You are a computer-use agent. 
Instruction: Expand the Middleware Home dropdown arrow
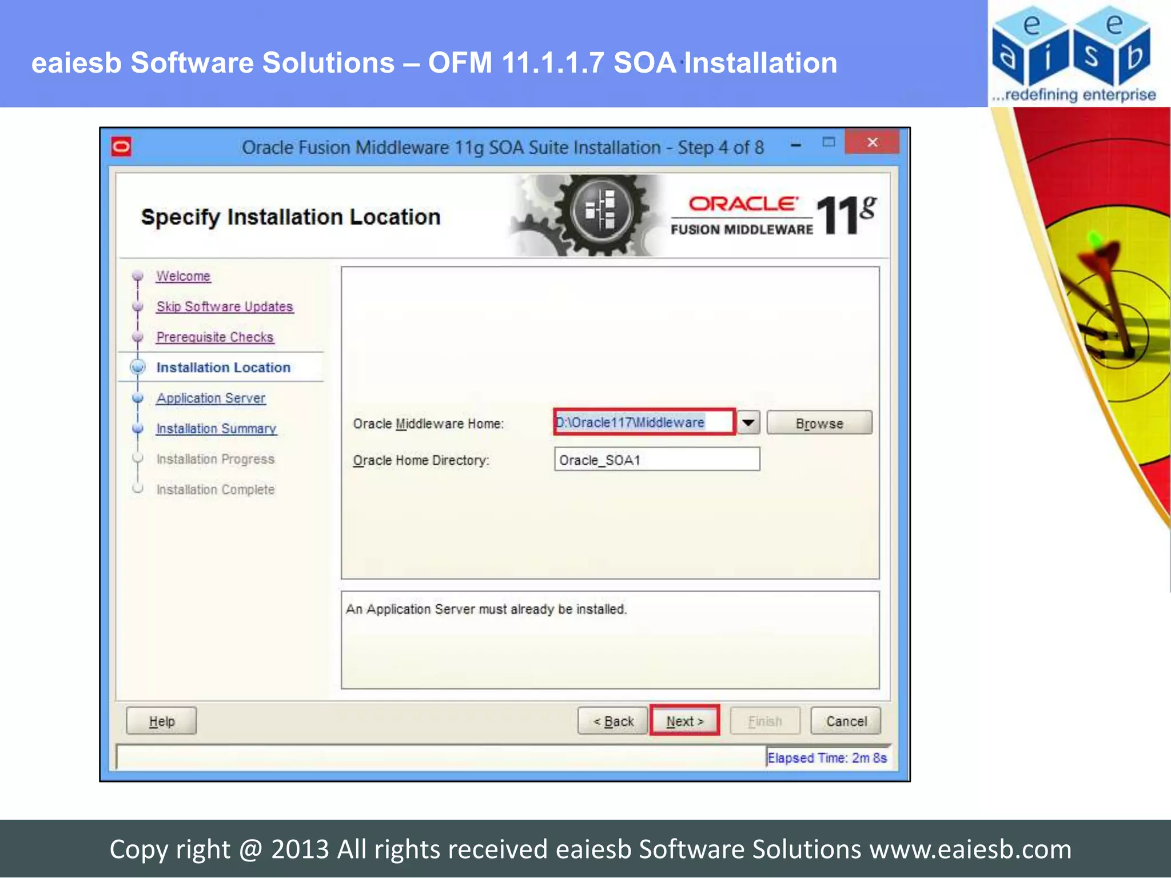click(748, 423)
